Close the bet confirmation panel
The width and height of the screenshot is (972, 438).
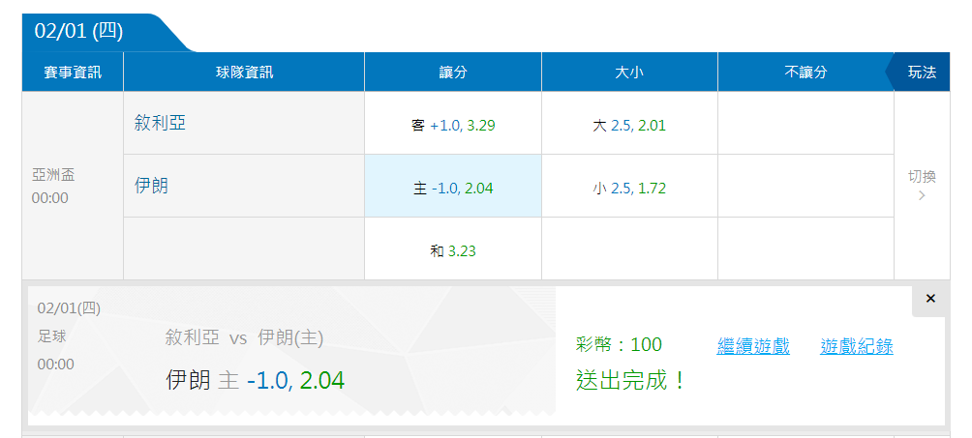[929, 299]
